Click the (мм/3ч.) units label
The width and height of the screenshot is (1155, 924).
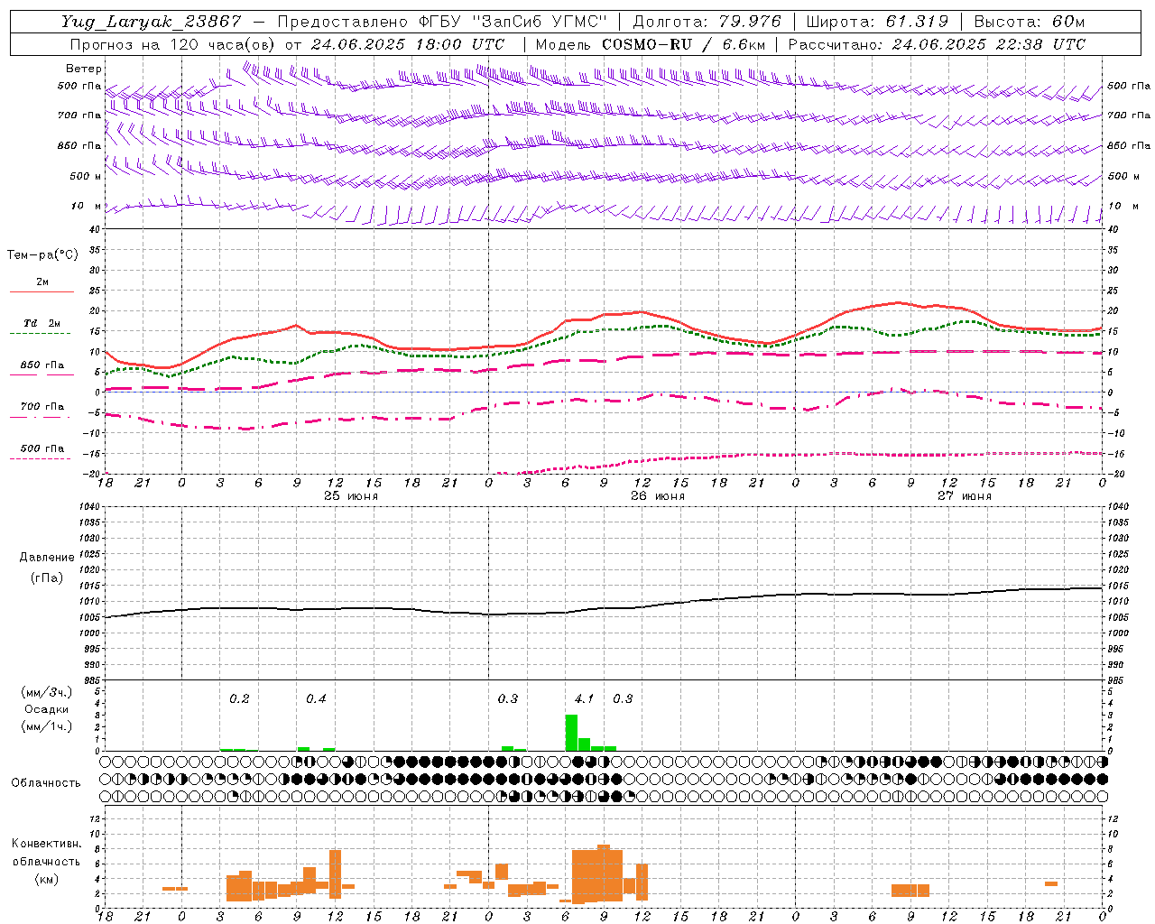pos(46,693)
